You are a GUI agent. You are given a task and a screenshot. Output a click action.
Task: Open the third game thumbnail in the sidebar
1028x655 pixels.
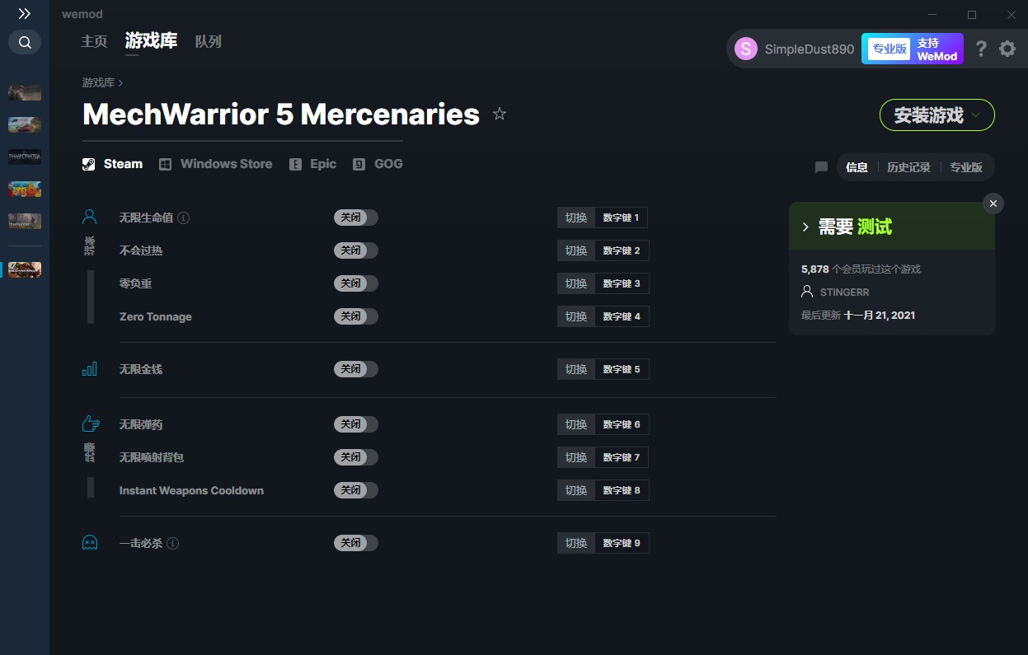[25, 157]
